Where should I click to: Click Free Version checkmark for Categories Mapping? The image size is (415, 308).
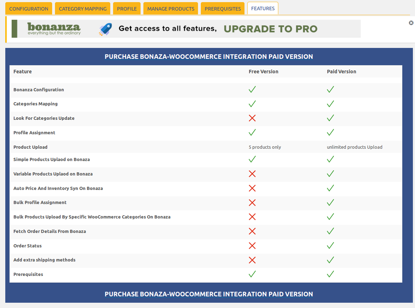[x=252, y=104]
